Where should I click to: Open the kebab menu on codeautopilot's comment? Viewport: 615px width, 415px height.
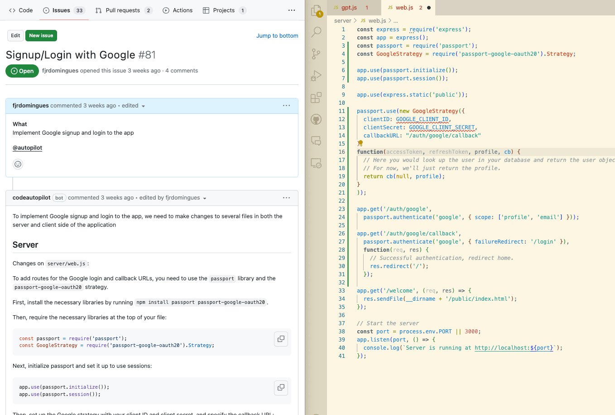pyautogui.click(x=286, y=198)
